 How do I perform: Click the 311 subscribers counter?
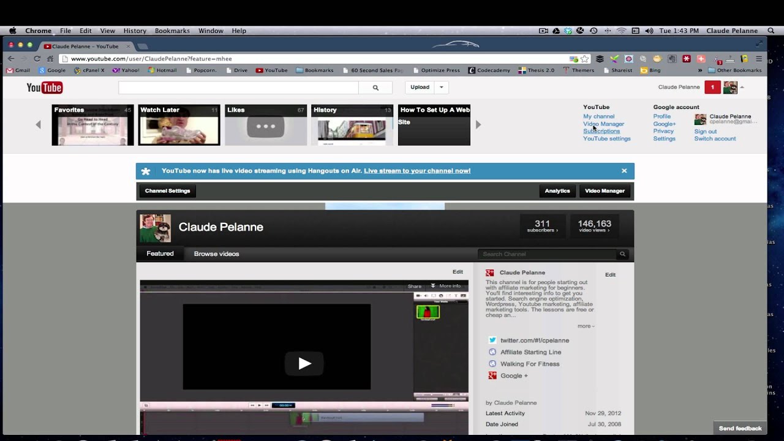pyautogui.click(x=543, y=226)
